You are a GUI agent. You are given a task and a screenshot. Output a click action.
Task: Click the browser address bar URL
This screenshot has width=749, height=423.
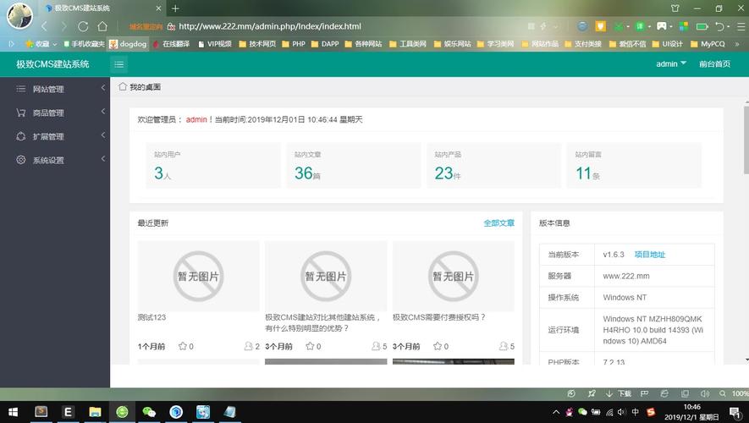point(270,26)
